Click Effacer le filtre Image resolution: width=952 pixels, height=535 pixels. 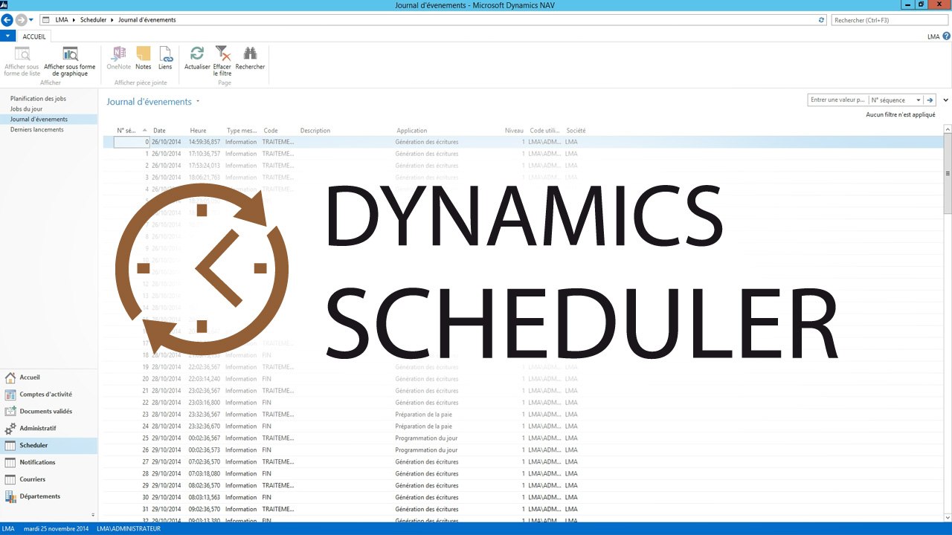tap(222, 61)
